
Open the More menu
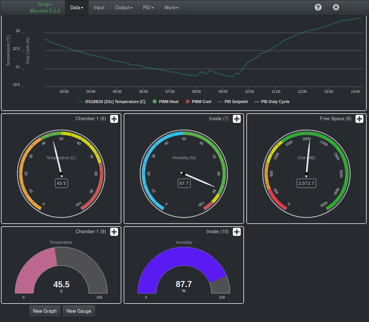tap(171, 7)
